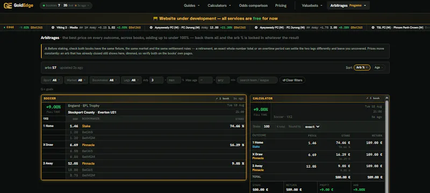Open Stake bookmaker link for 1 Home
The width and height of the screenshot is (430, 193).
point(86,126)
